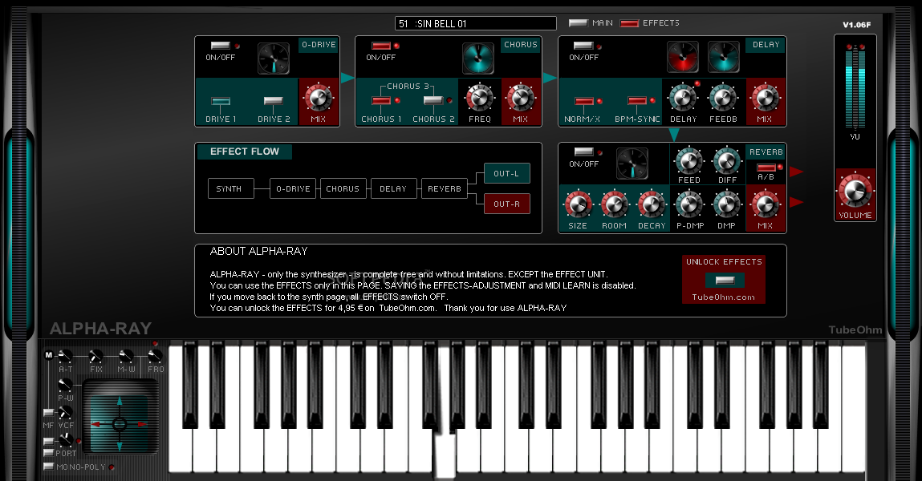Switch to the MAIN page tab
Viewport: 922px width, 481px height.
579,23
